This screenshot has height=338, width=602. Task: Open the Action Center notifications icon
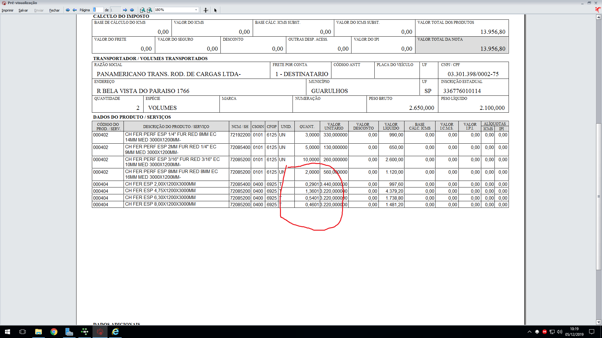tap(592, 332)
